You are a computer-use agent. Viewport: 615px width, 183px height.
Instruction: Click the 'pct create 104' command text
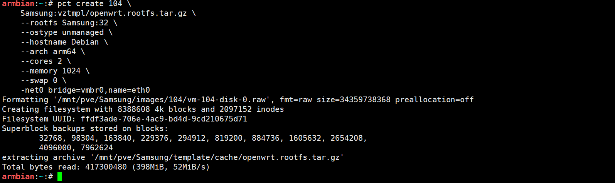[89, 4]
